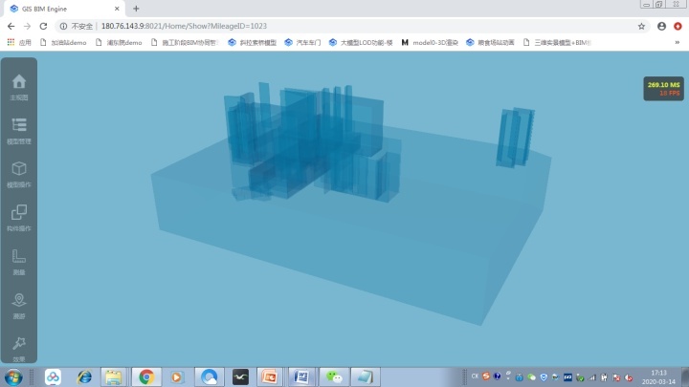Image resolution: width=689 pixels, height=387 pixels.
Task: Open the model0-3D bookmark
Action: coord(430,43)
